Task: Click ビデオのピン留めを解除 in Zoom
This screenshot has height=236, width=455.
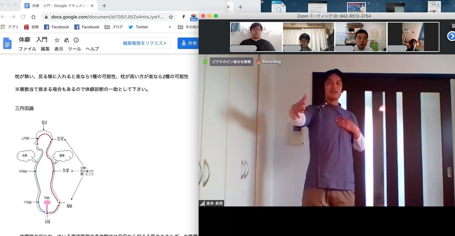Action: pyautogui.click(x=231, y=62)
